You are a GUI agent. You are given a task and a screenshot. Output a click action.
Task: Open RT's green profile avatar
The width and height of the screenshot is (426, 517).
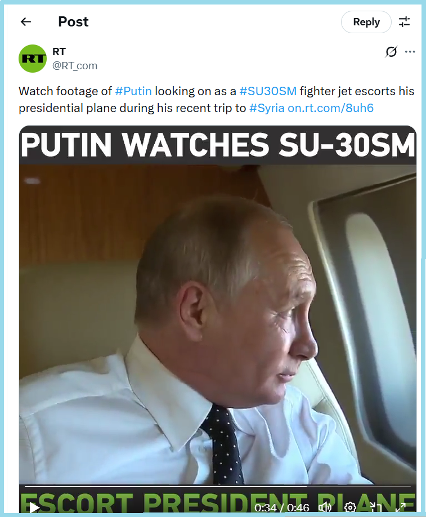click(33, 59)
